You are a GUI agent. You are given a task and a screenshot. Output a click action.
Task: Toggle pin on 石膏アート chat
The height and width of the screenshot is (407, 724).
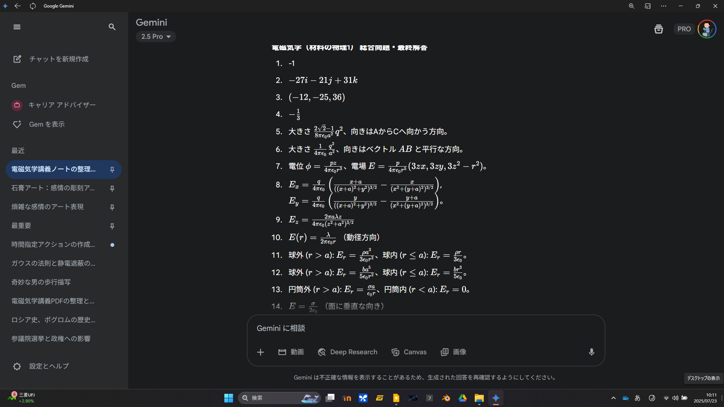(x=112, y=188)
